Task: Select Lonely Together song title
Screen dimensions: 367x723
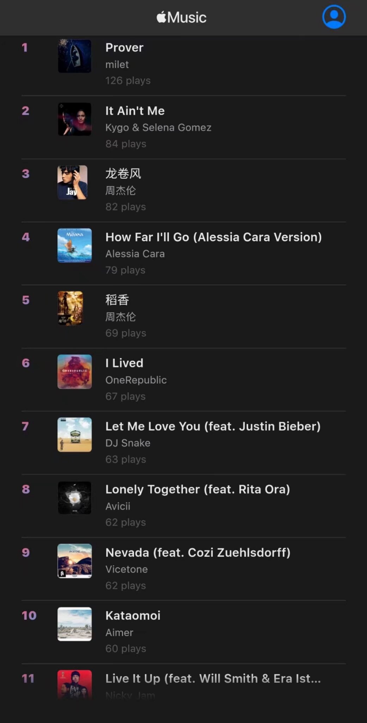Action: pyautogui.click(x=197, y=489)
